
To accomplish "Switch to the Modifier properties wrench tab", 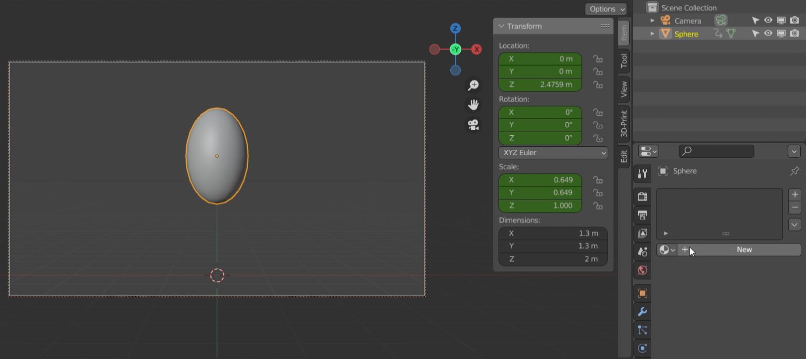I will click(642, 311).
